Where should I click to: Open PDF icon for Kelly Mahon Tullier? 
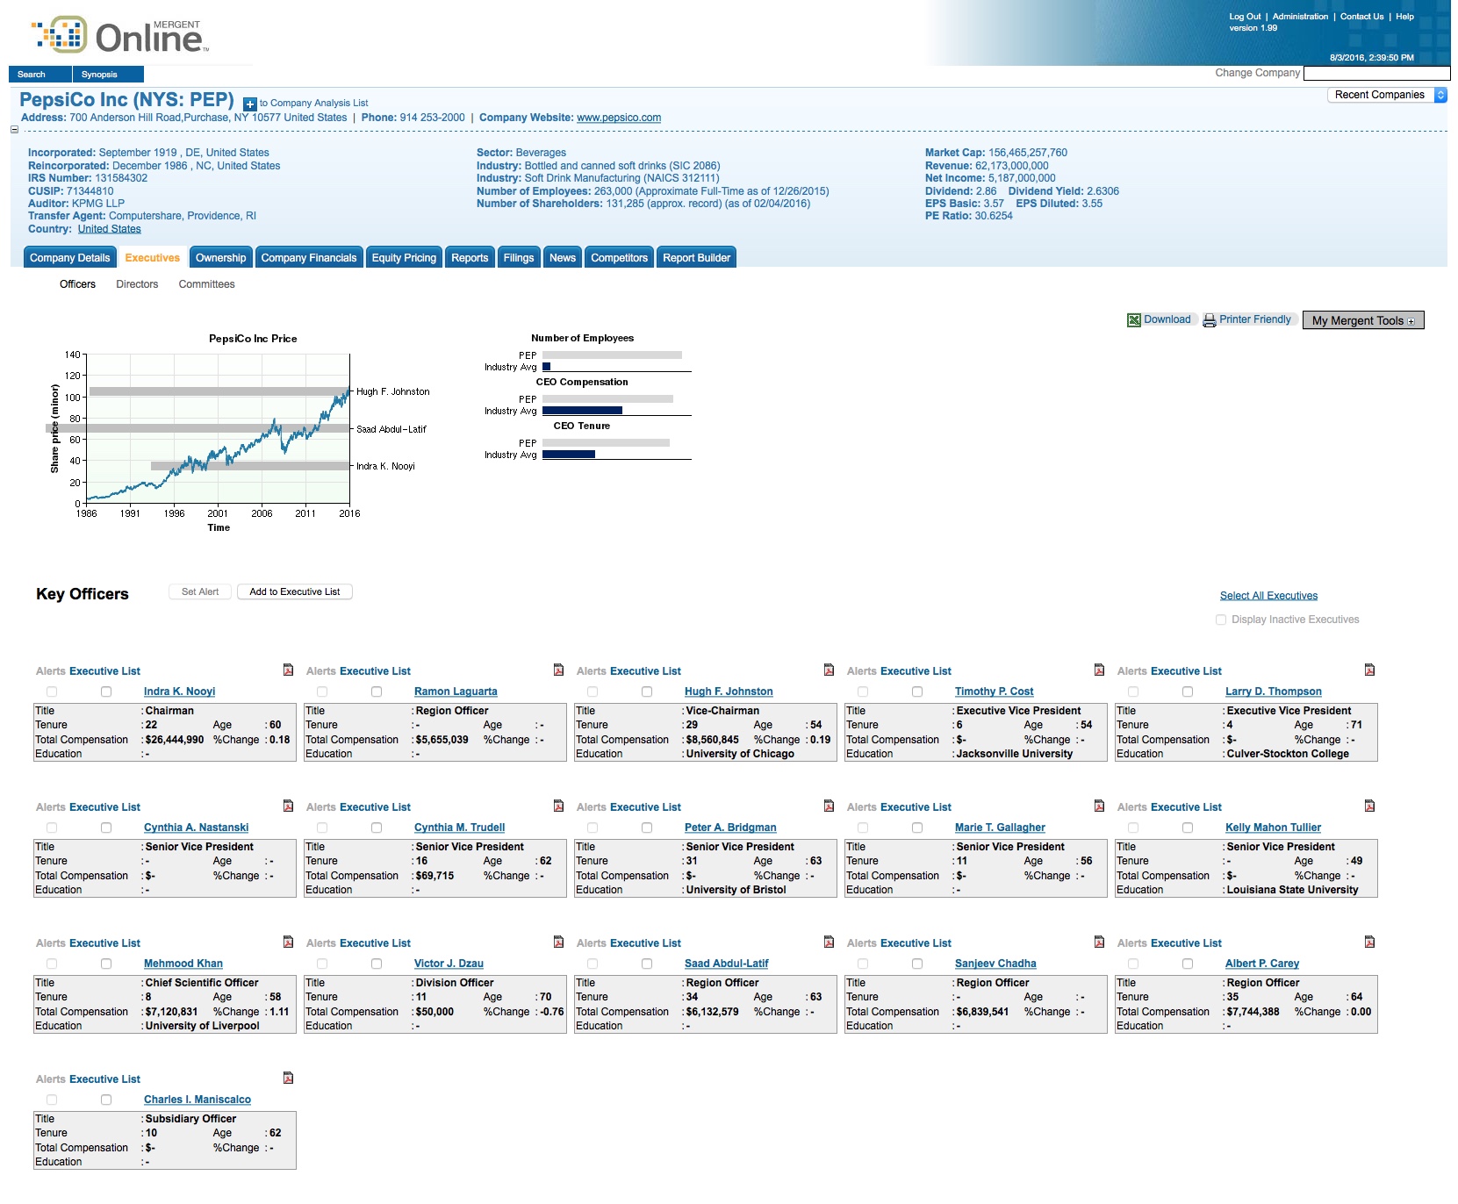[x=1369, y=806]
